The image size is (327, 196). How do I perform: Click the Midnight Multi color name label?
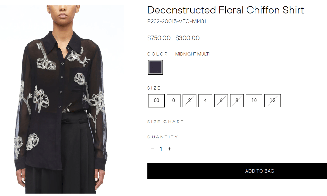(192, 54)
